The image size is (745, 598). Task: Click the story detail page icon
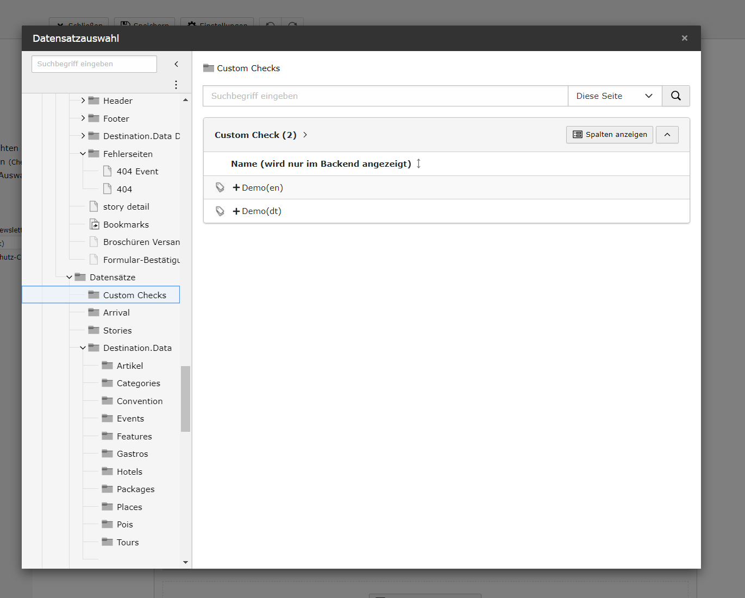94,206
